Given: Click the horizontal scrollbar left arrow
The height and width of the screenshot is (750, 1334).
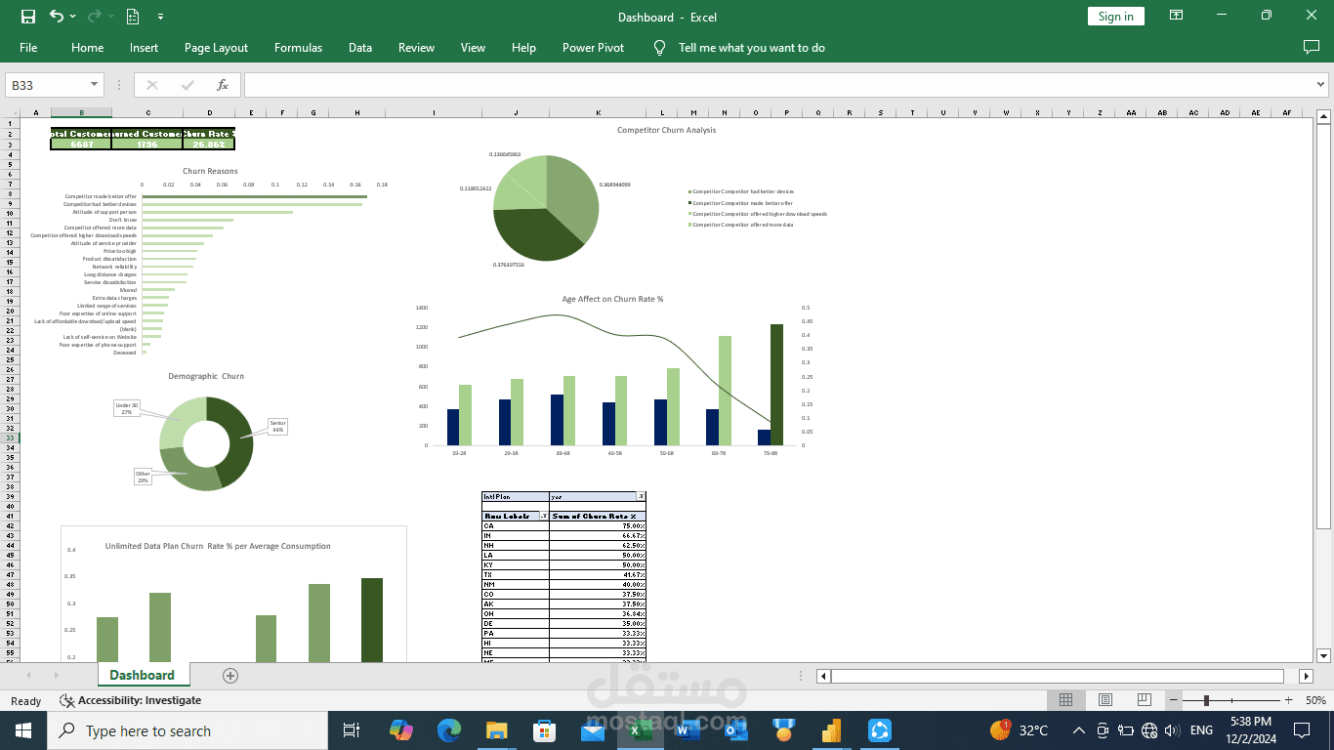Looking at the screenshot, I should pyautogui.click(x=823, y=676).
